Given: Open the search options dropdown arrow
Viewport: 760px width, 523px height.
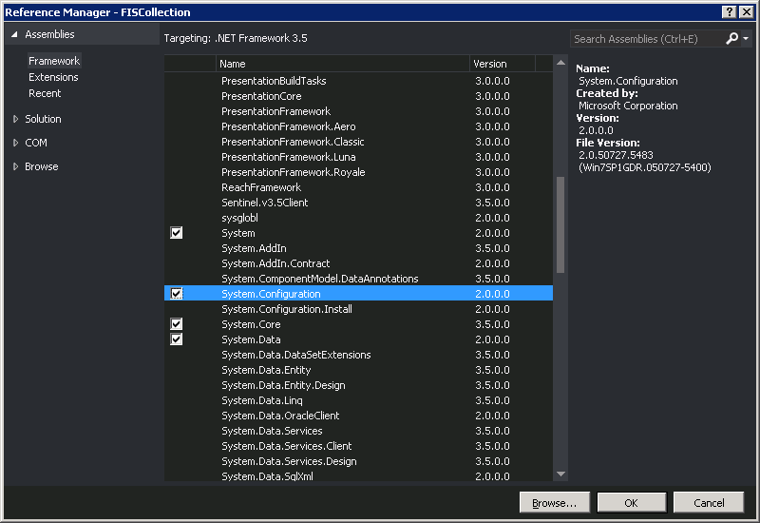Looking at the screenshot, I should click(746, 38).
